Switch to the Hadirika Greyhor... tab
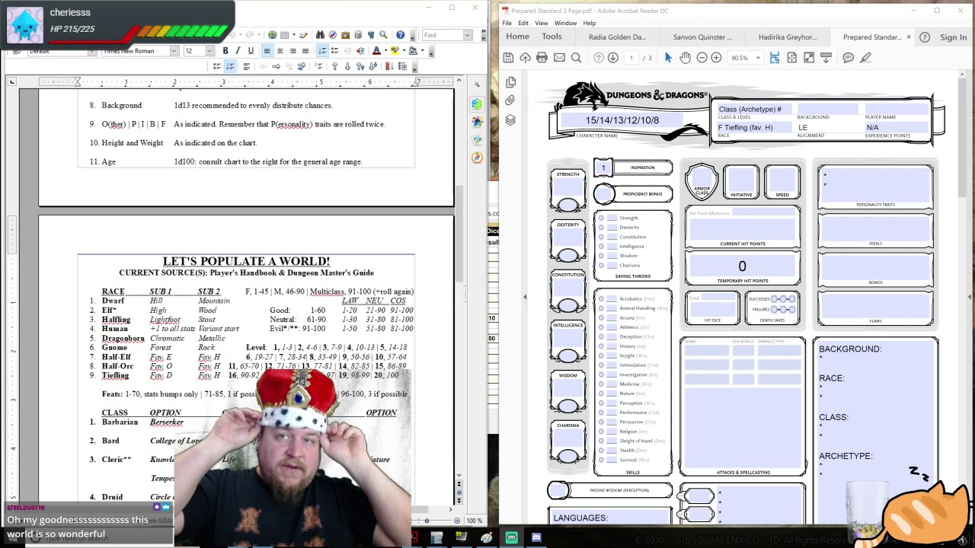The image size is (975, 548). [788, 37]
